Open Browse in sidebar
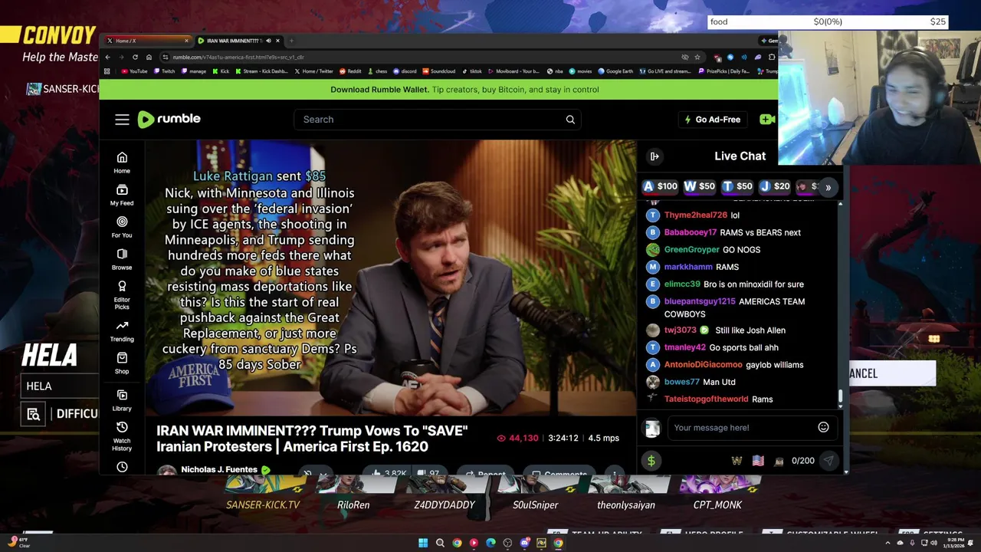The width and height of the screenshot is (981, 552). point(122,259)
